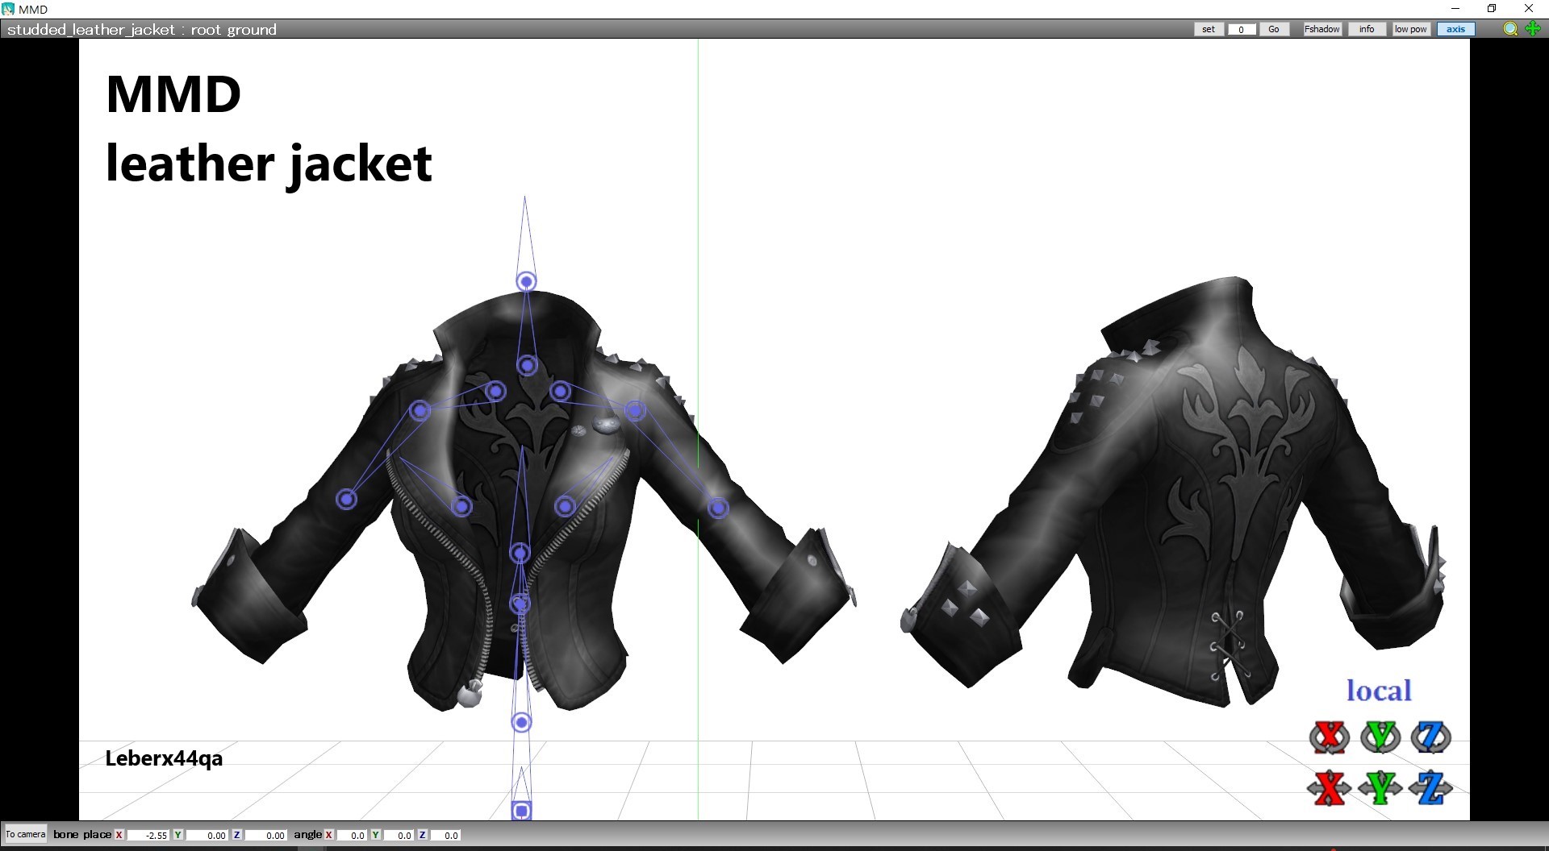Click the To camera button

pos(25,834)
